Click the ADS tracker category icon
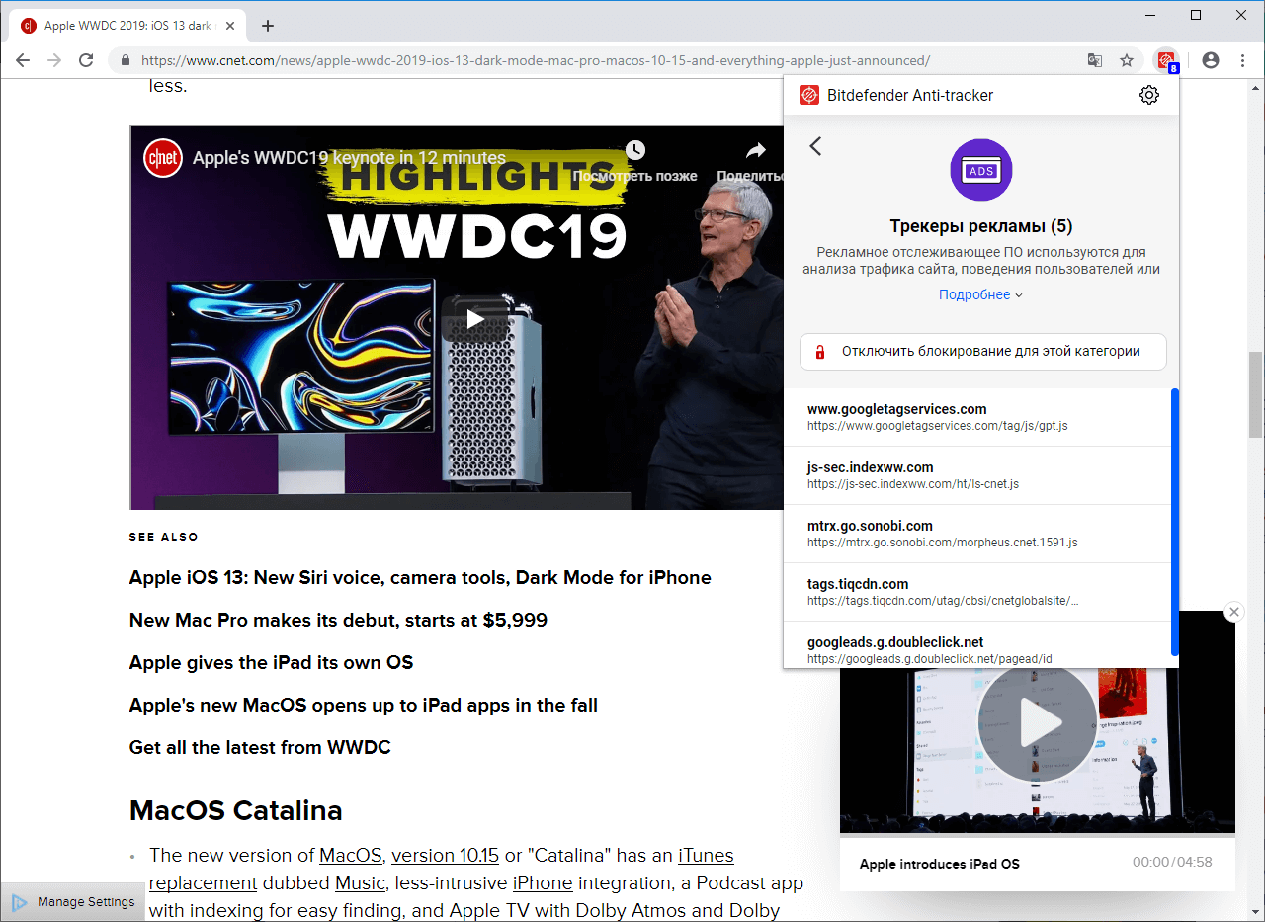Image resolution: width=1265 pixels, height=922 pixels. coord(981,171)
